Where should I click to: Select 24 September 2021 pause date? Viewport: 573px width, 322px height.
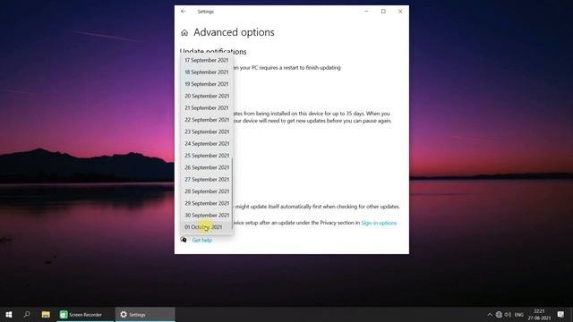[207, 143]
